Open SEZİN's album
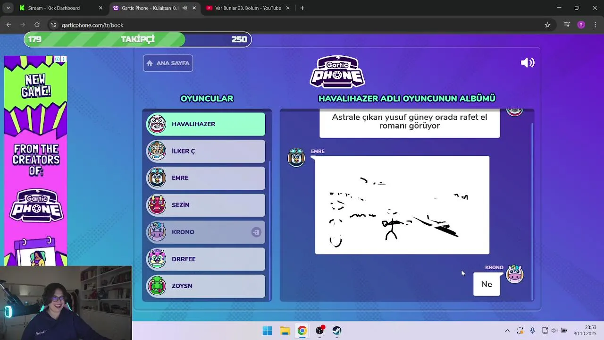Viewport: 604px width, 340px height. click(x=206, y=205)
